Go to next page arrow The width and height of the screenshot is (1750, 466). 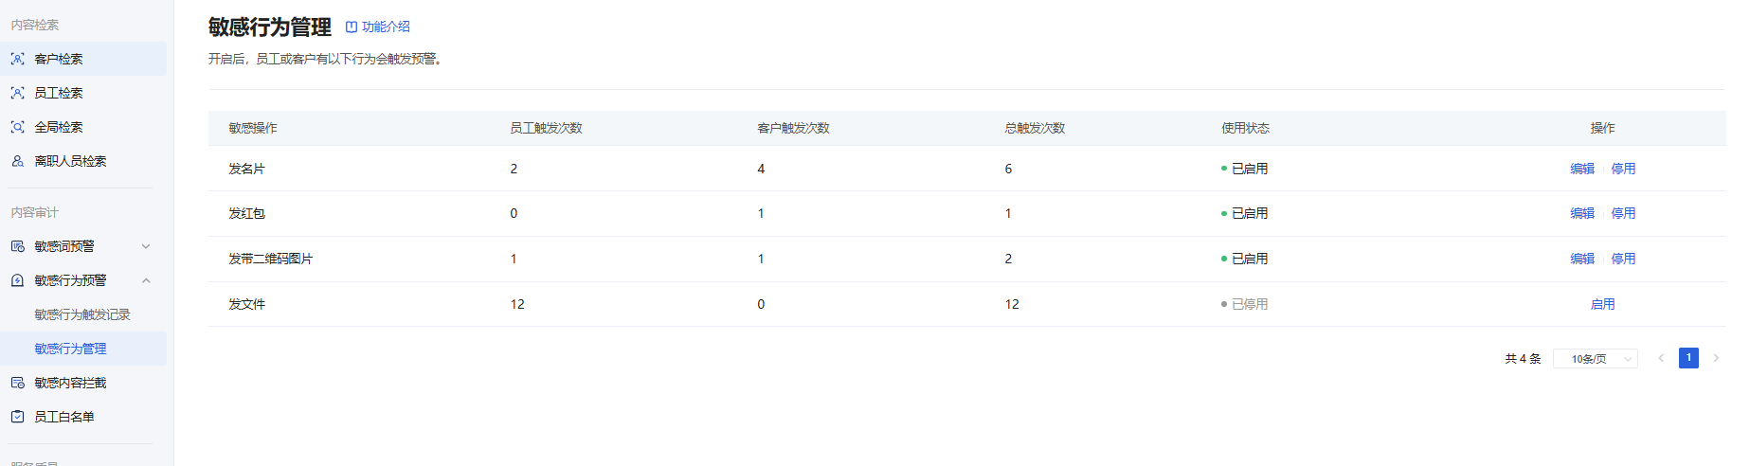point(1716,358)
